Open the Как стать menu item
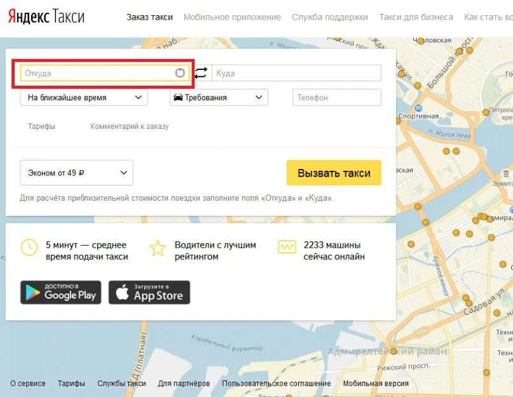The image size is (513, 397). click(x=488, y=17)
